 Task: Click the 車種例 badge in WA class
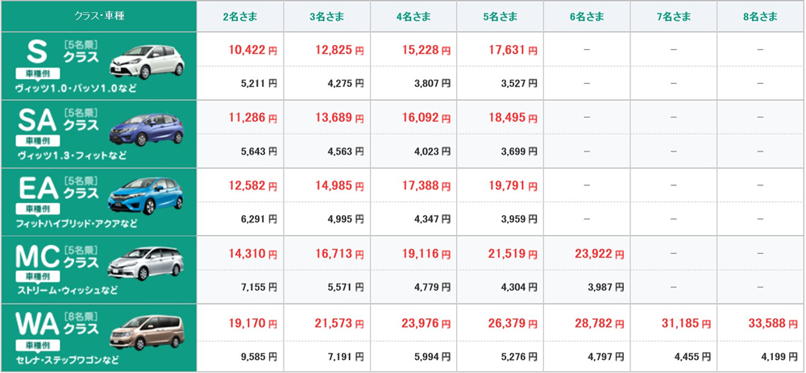tap(34, 345)
